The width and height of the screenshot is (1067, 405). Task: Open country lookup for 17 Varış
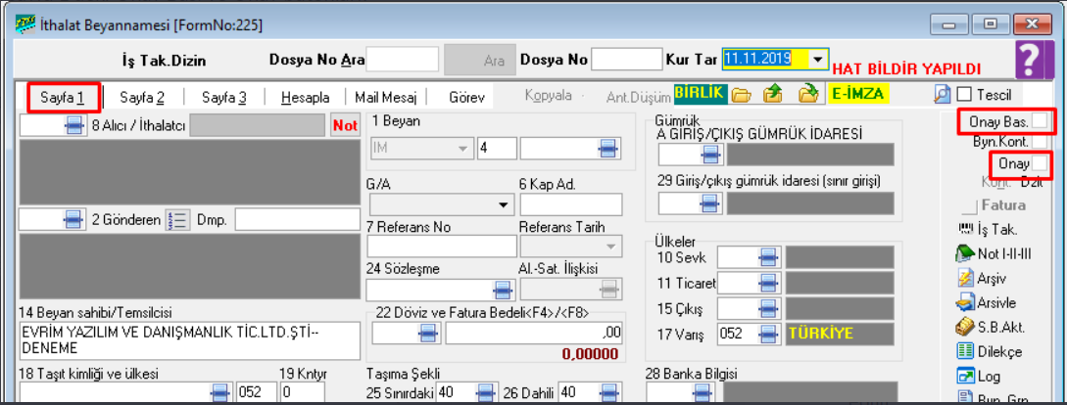pyautogui.click(x=768, y=335)
